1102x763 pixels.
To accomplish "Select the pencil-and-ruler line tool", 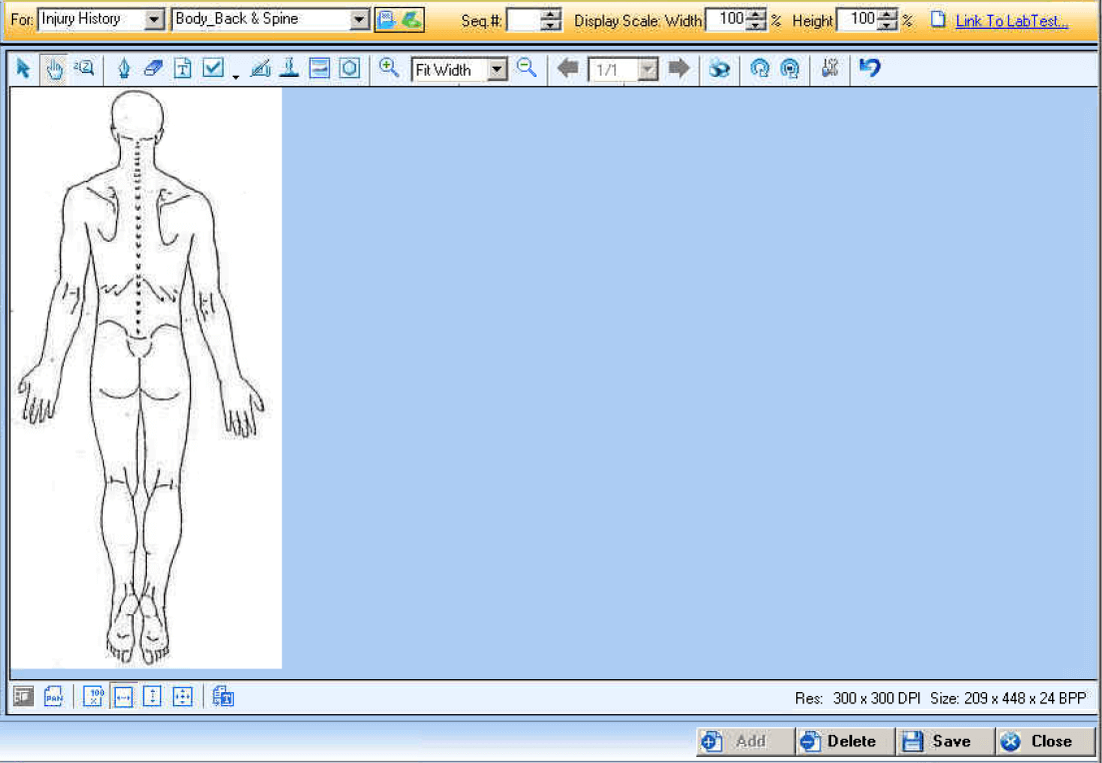I will pos(260,69).
